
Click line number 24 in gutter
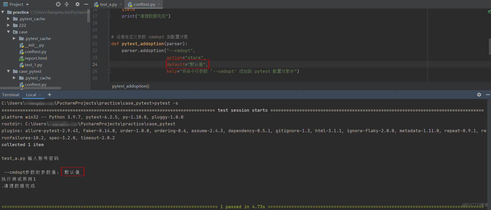coord(95,64)
